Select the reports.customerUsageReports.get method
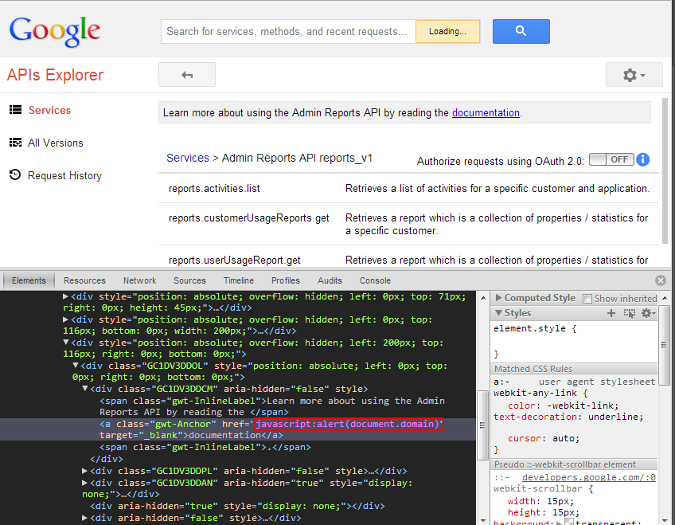The width and height of the screenshot is (675, 525). (x=249, y=218)
